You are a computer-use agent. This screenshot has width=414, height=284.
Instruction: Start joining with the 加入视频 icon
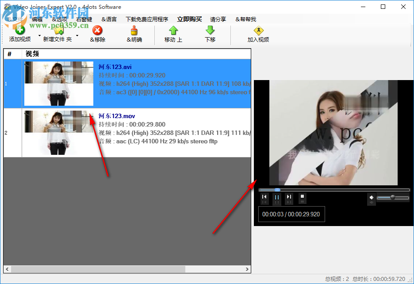coord(258,30)
